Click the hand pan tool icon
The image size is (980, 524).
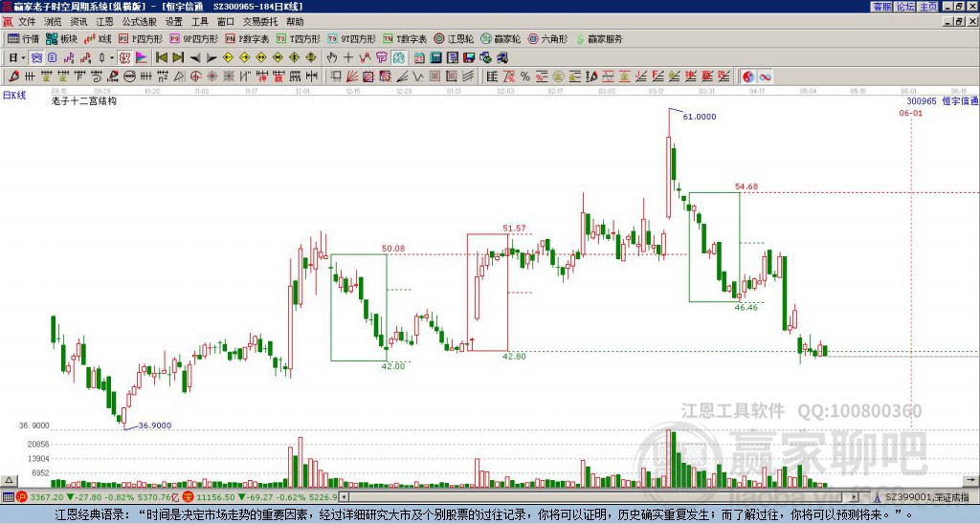[332, 58]
